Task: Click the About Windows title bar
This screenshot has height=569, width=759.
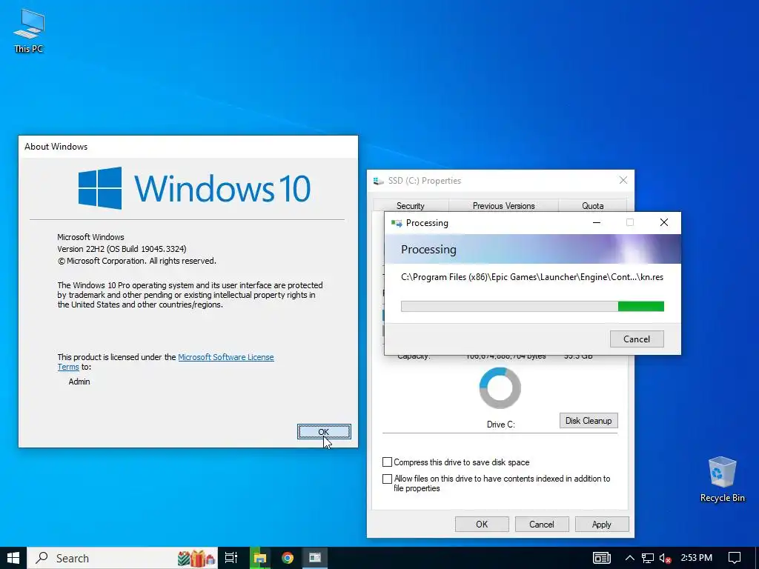Action: tap(188, 147)
